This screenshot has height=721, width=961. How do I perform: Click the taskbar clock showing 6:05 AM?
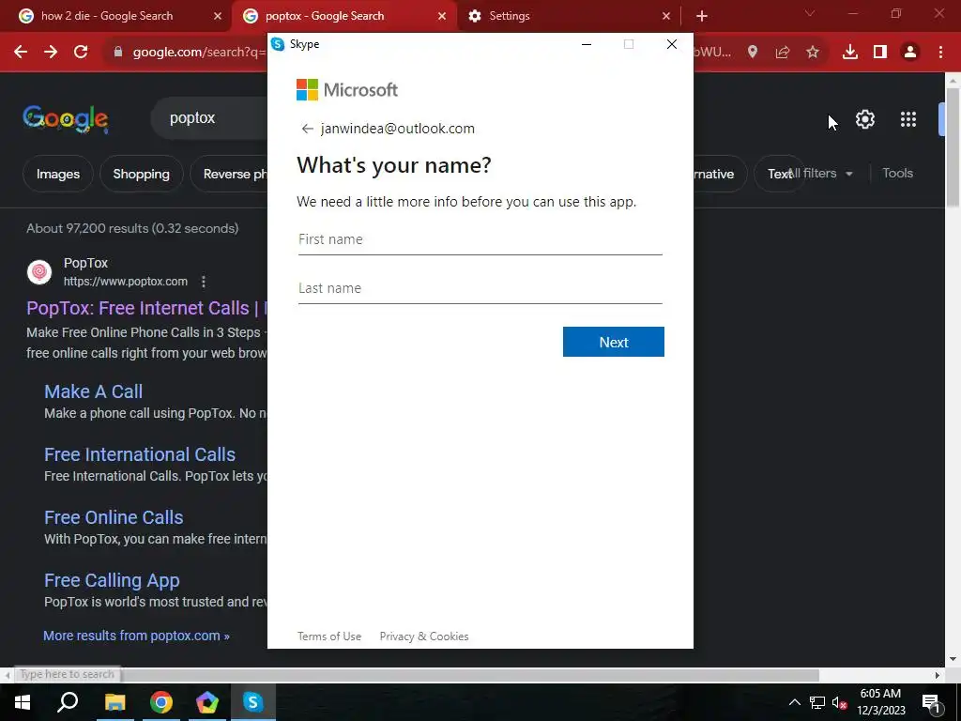tap(880, 702)
